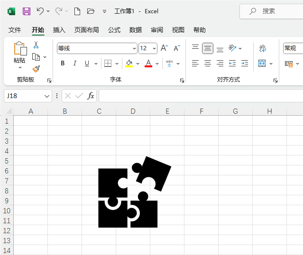The width and height of the screenshot is (303, 255).
Task: Open the 视图 tab
Action: 178,30
